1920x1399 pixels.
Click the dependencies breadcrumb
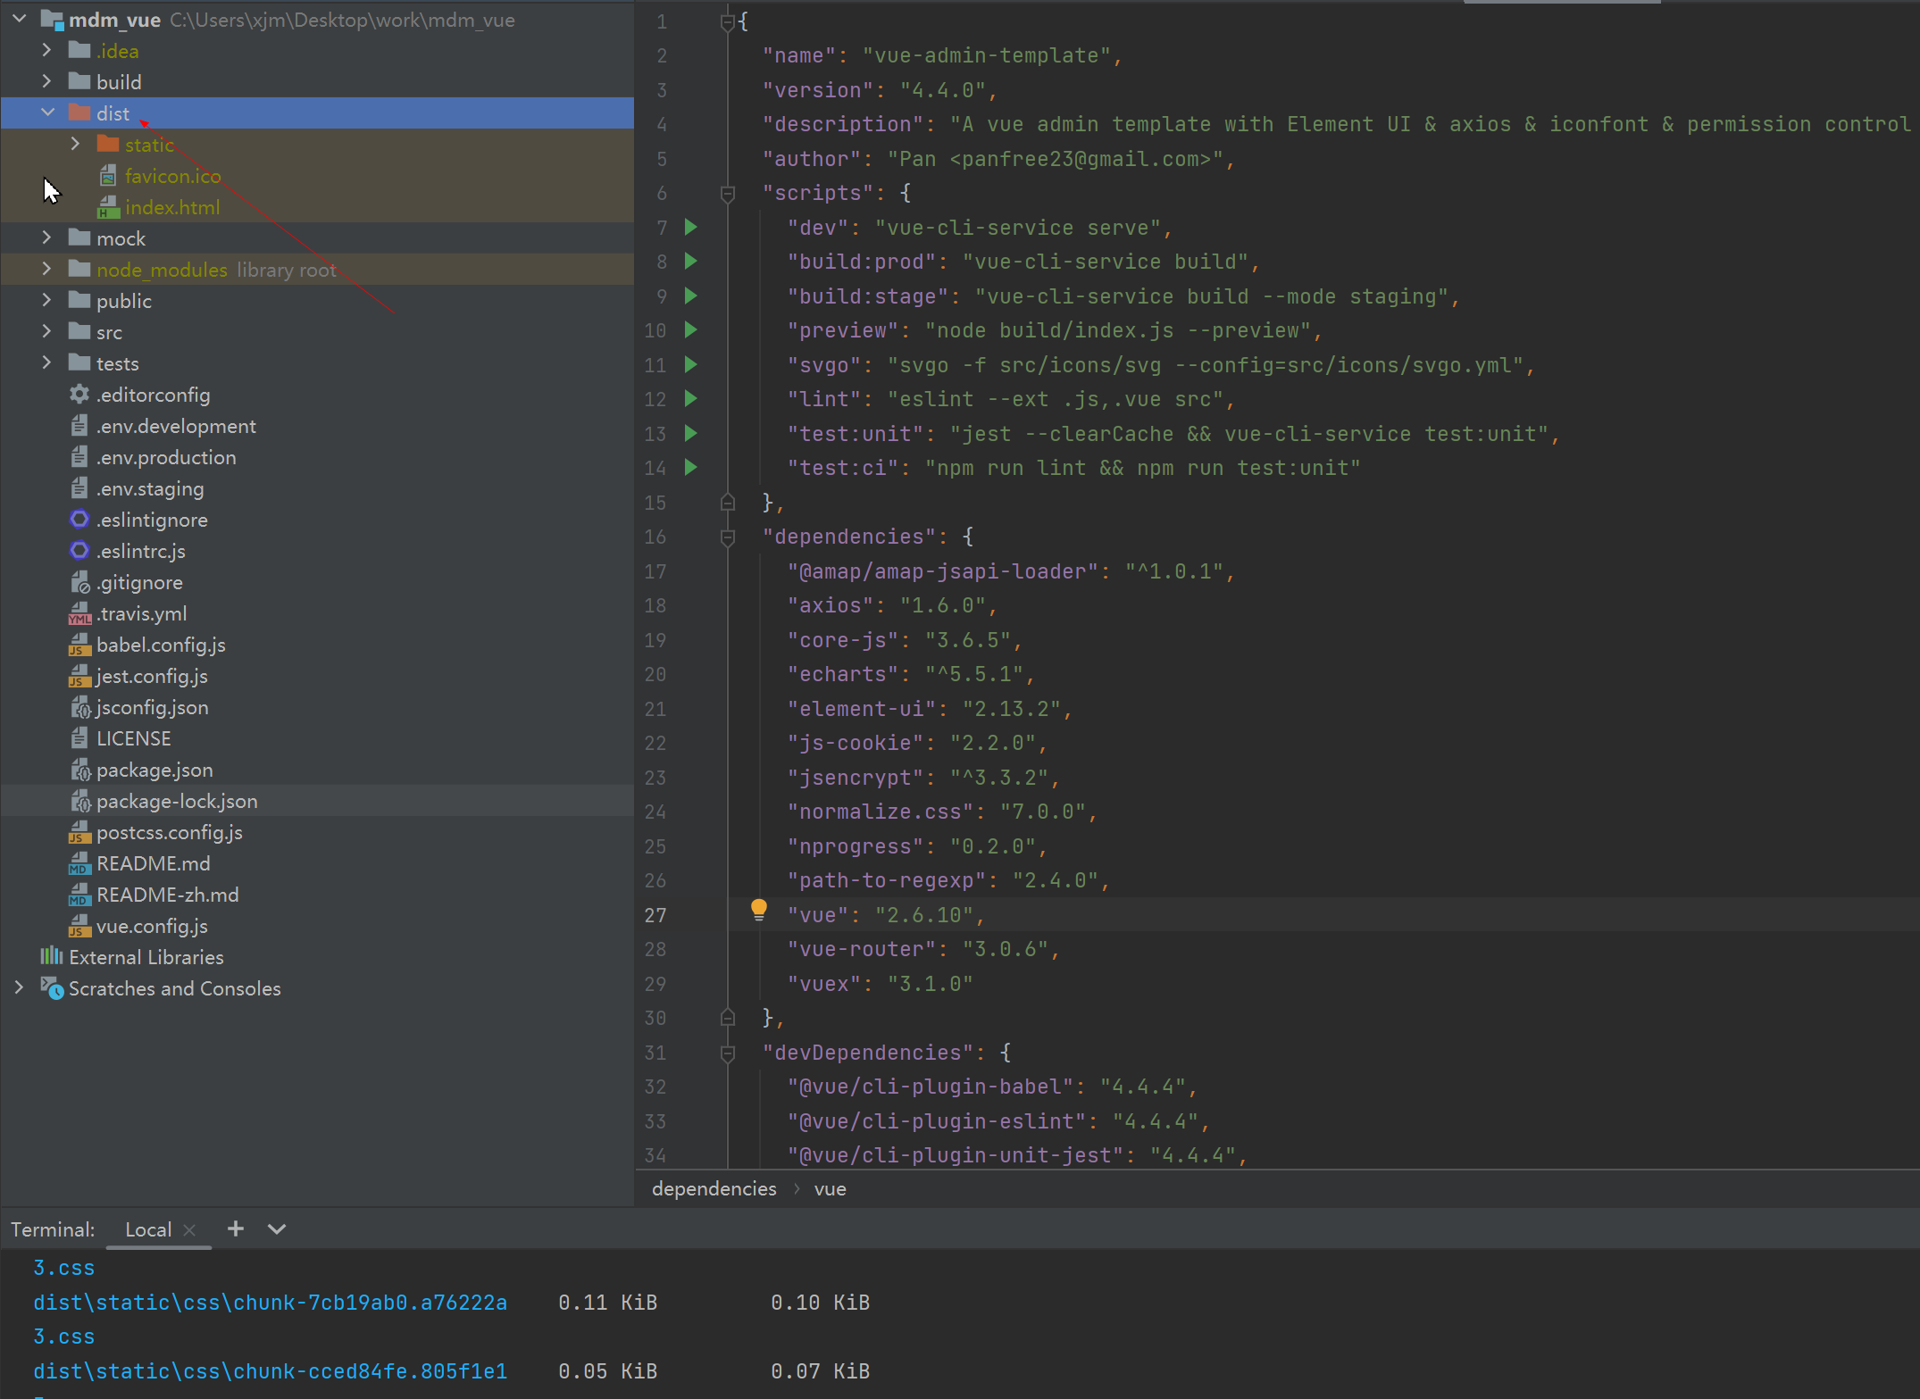[x=714, y=1188]
